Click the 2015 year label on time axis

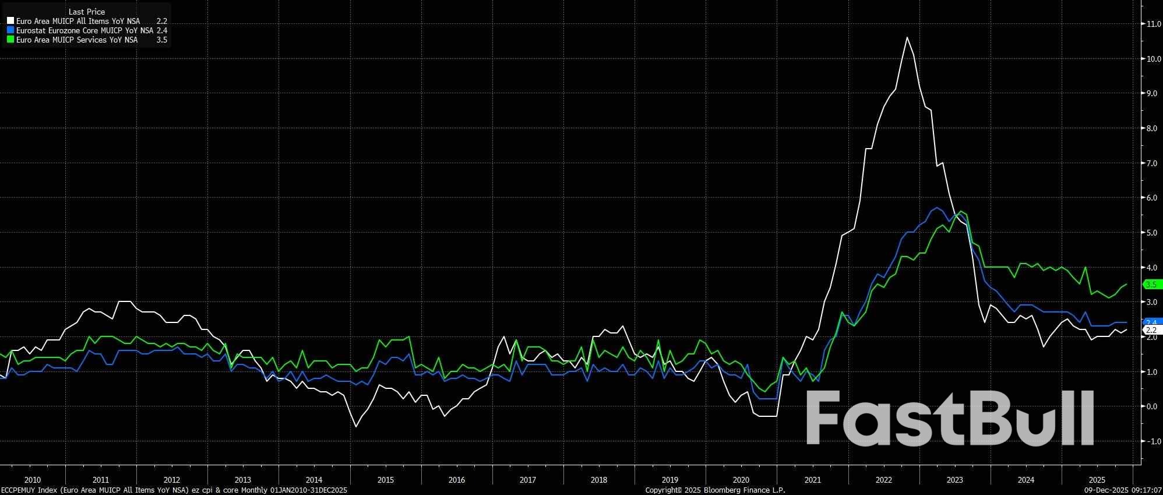385,480
